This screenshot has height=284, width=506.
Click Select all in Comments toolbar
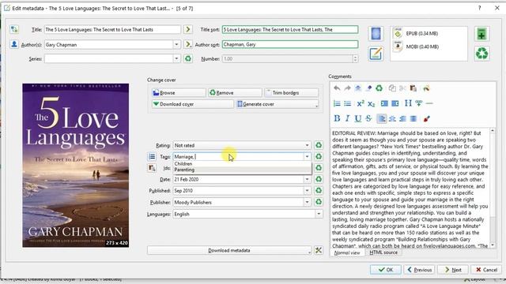pos(358,88)
